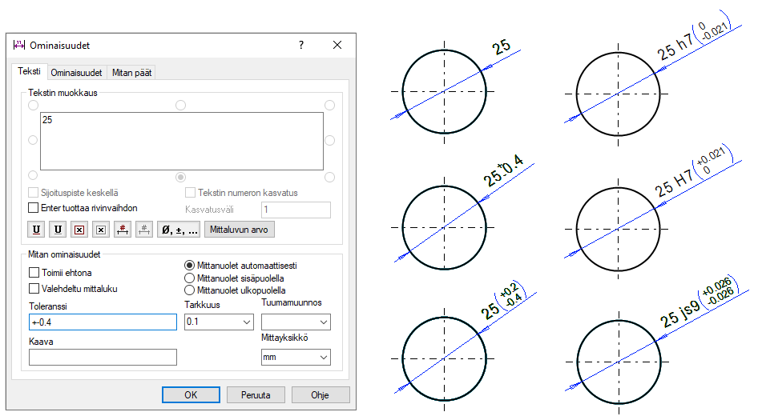Screen dimensions: 758x416
Task: Click the Mittaluvun arvo button
Action: pyautogui.click(x=240, y=230)
